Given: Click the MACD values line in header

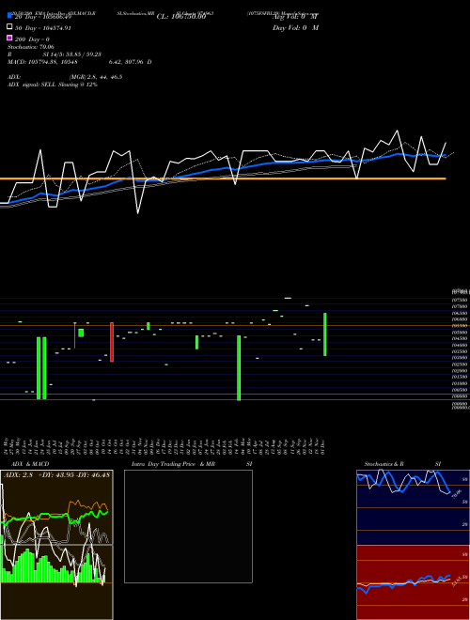Looking at the screenshot, I should (x=79, y=62).
